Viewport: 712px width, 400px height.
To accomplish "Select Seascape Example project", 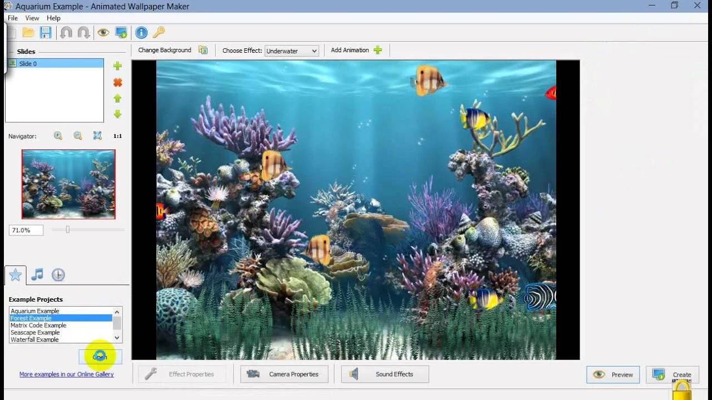I will pos(61,332).
